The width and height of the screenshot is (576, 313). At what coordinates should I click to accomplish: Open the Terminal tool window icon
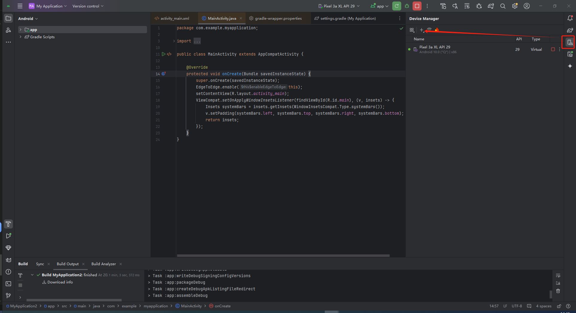click(x=8, y=284)
